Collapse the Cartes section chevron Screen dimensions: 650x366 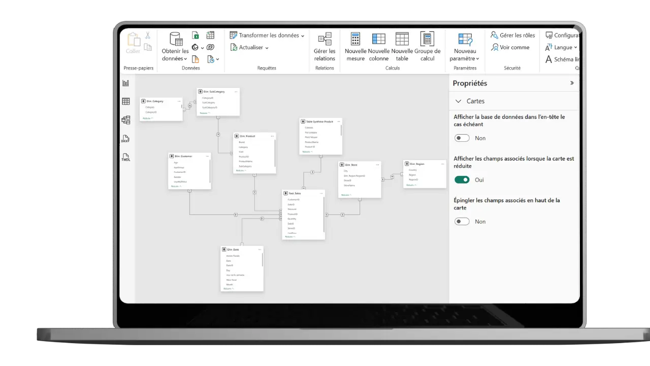point(459,101)
